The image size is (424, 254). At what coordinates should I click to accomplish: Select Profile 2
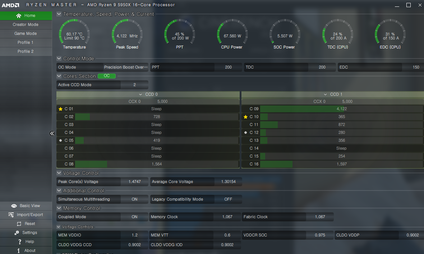point(26,51)
